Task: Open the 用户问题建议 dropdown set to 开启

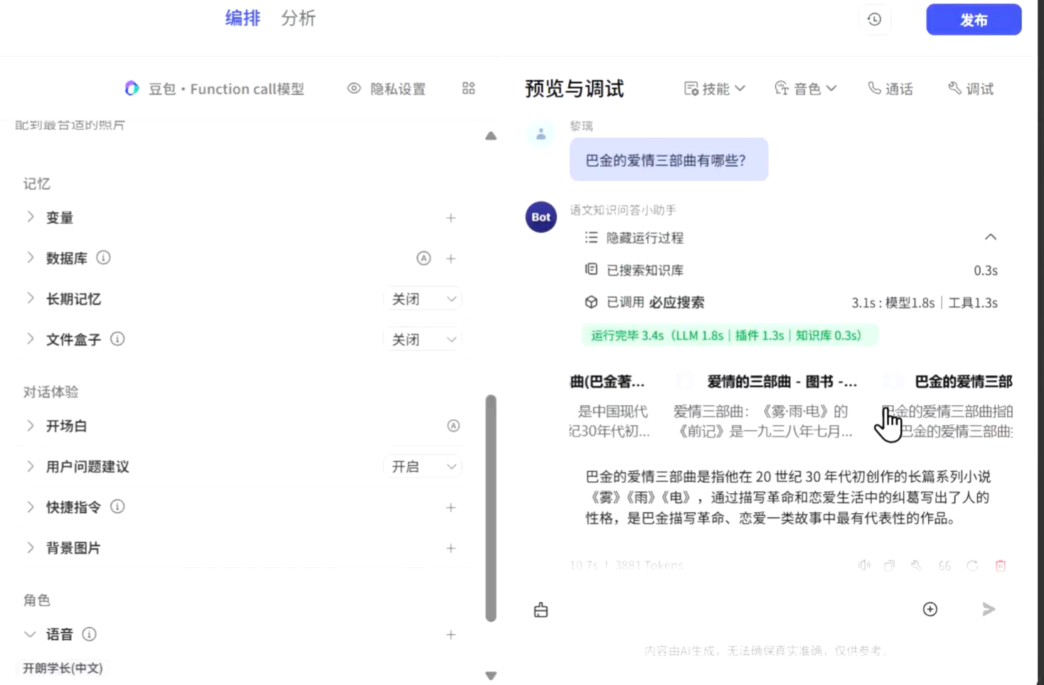Action: click(x=422, y=467)
